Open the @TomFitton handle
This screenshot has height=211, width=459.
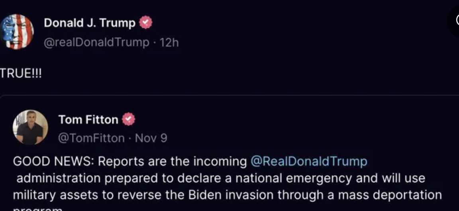coord(91,138)
